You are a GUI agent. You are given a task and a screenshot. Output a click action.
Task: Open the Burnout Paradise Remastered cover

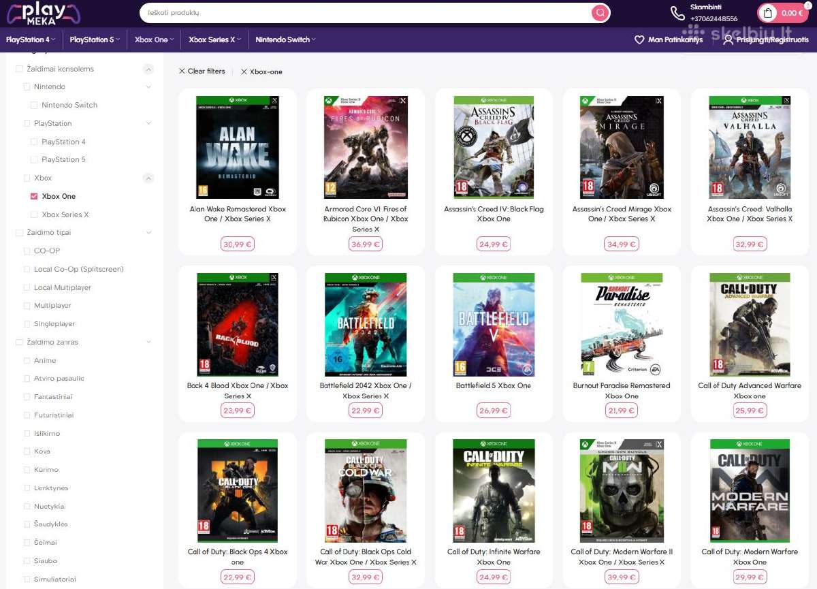(622, 325)
